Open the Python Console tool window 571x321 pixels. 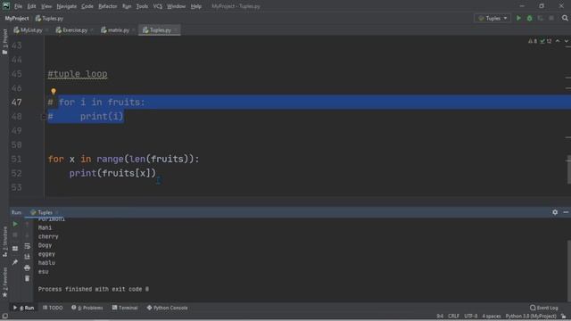point(167,308)
